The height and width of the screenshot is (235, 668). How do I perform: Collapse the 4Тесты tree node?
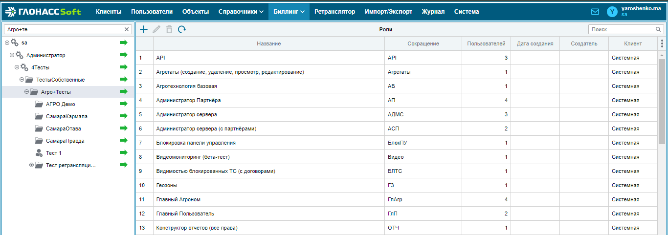point(17,67)
